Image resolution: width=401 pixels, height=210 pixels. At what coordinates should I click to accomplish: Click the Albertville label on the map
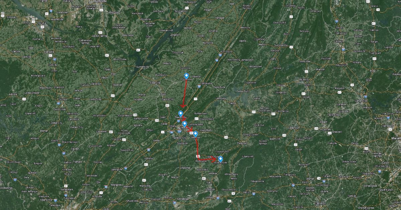tap(155, 83)
